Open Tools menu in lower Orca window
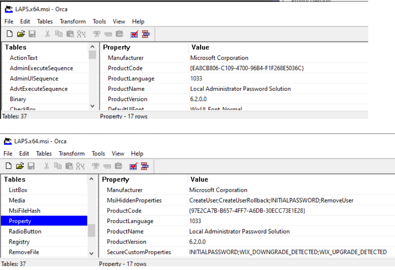Viewport: 395px width, 270px height. 98,153
